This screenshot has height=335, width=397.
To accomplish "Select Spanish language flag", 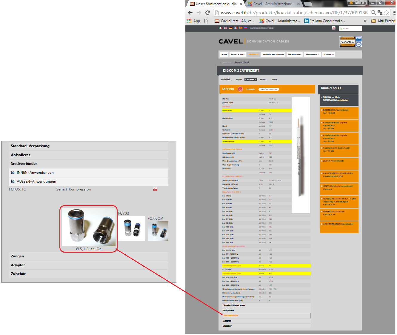I will coord(241,28).
